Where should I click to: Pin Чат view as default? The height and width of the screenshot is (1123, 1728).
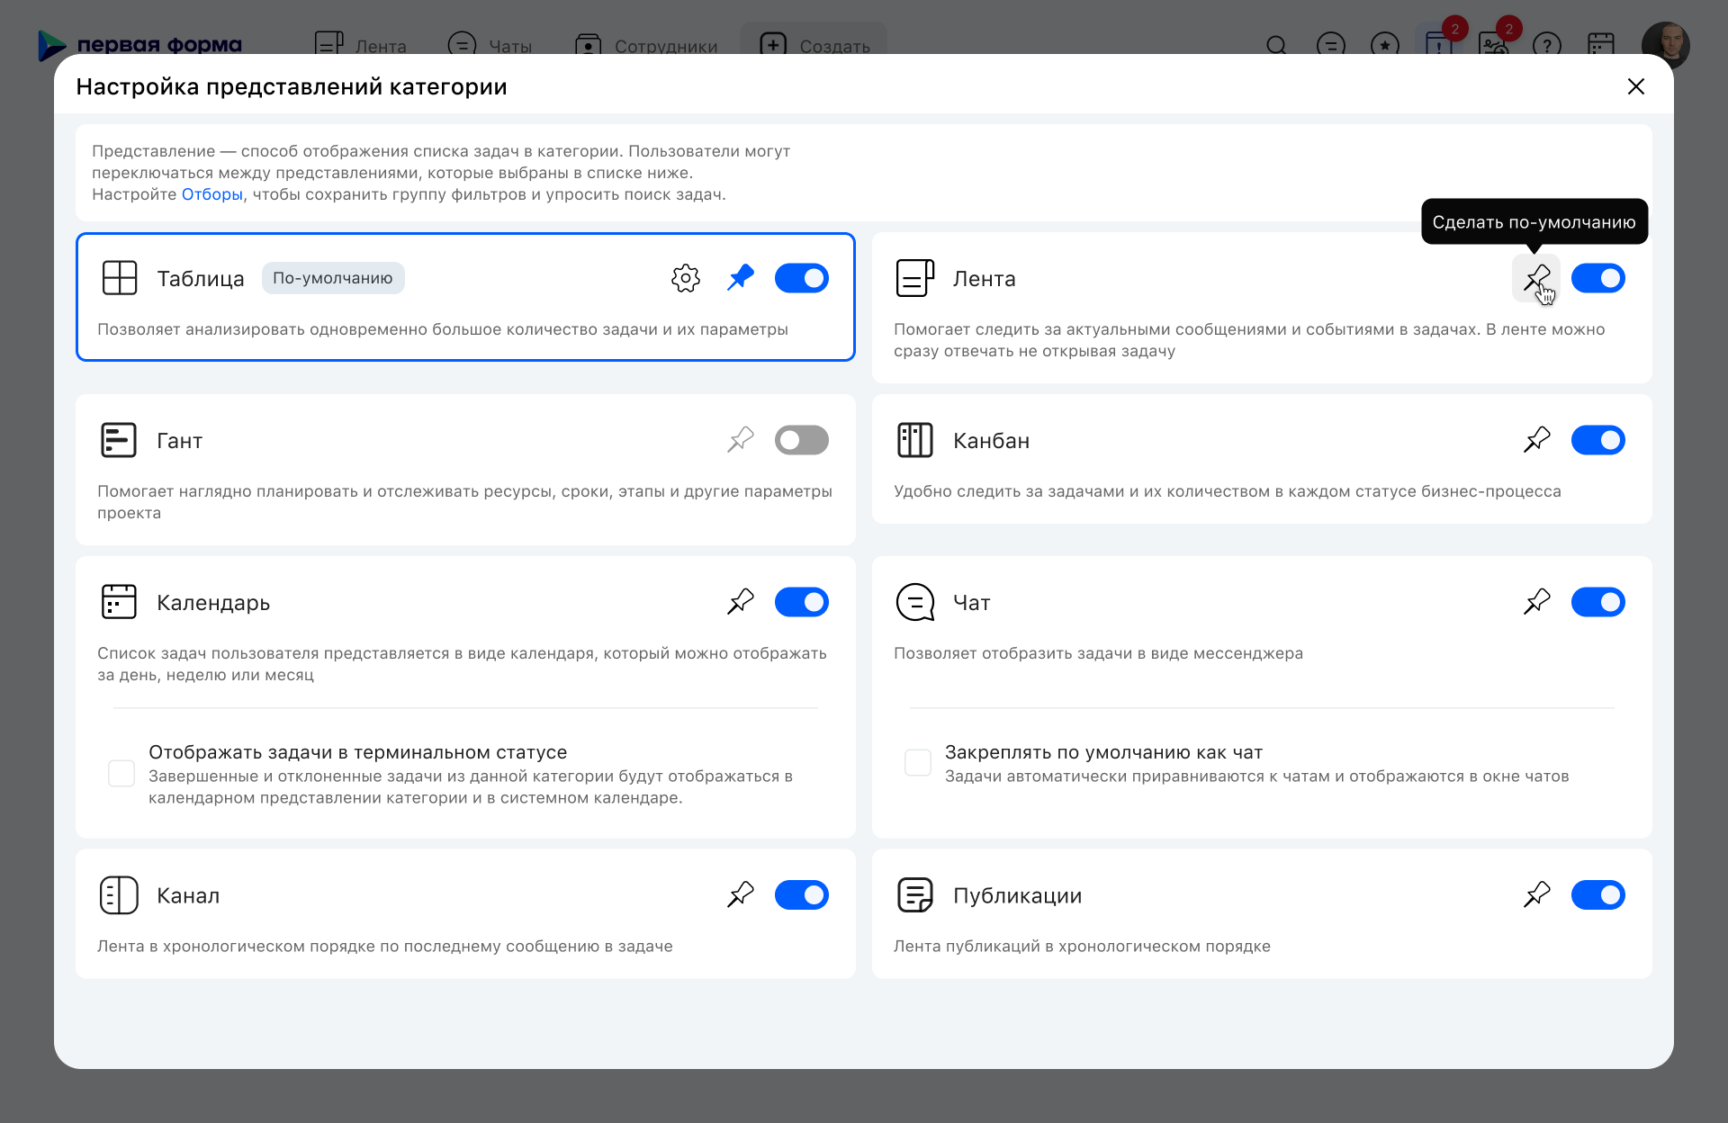(x=1536, y=602)
